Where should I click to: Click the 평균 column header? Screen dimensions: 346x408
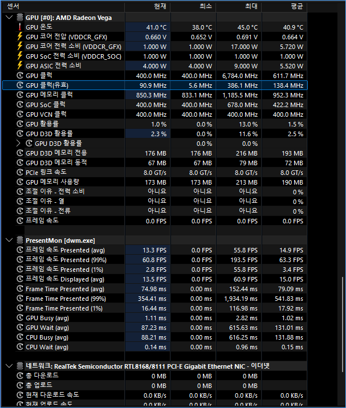tap(284, 6)
